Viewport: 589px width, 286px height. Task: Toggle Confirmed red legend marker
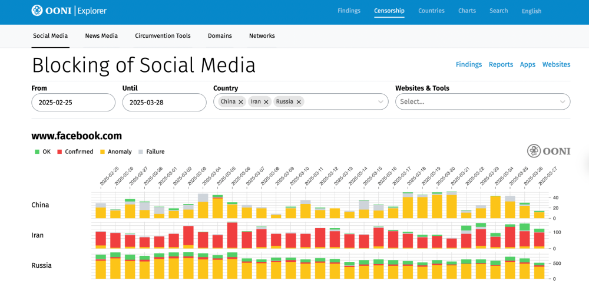coord(60,152)
